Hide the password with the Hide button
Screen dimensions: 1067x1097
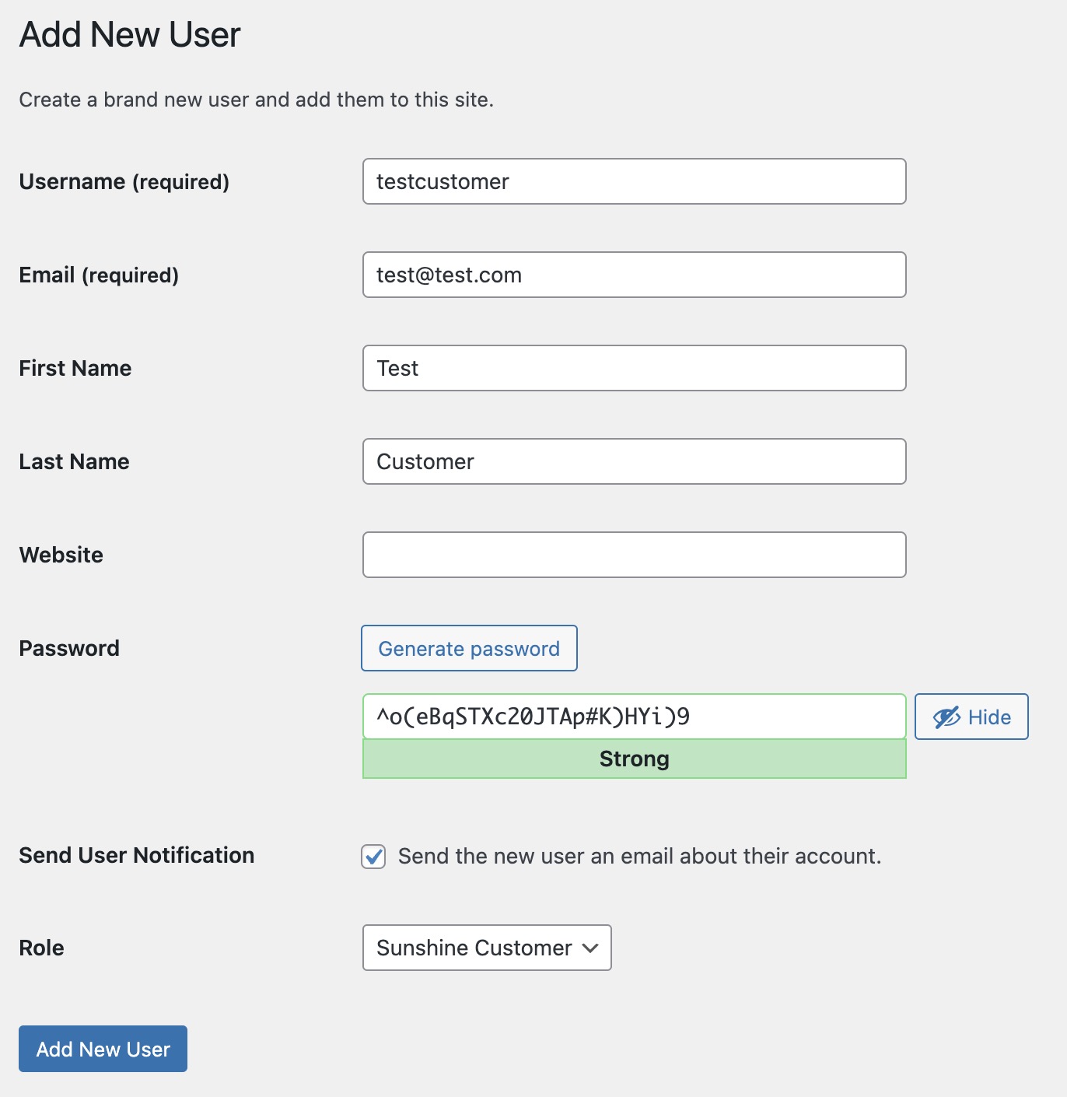click(x=971, y=717)
